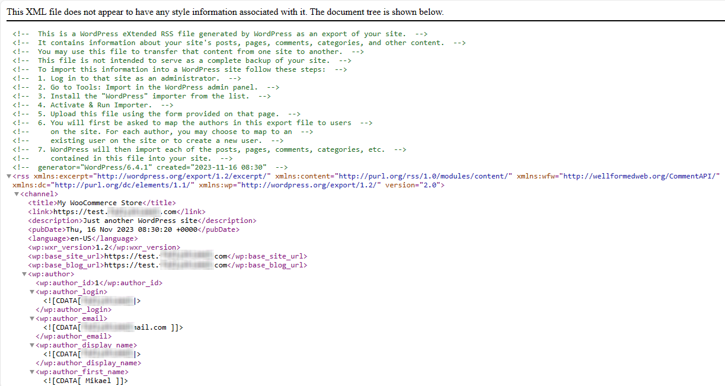
Task: Click the wp:base_blog_url line
Action: (x=167, y=265)
